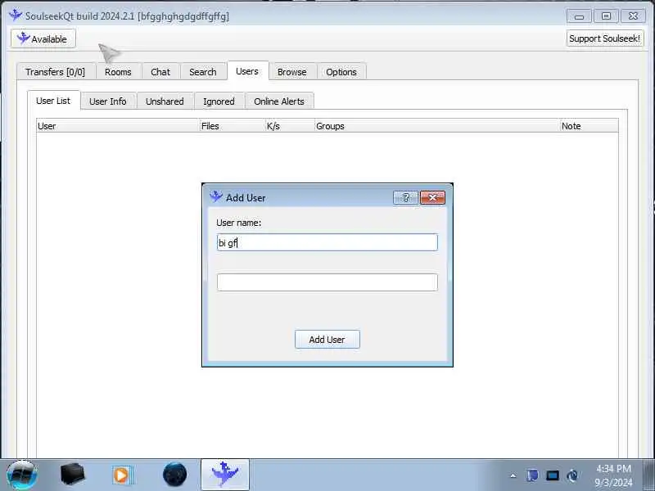Image resolution: width=655 pixels, height=491 pixels.
Task: Click the Soulseek bird icon in Add User title bar
Action: pyautogui.click(x=216, y=196)
